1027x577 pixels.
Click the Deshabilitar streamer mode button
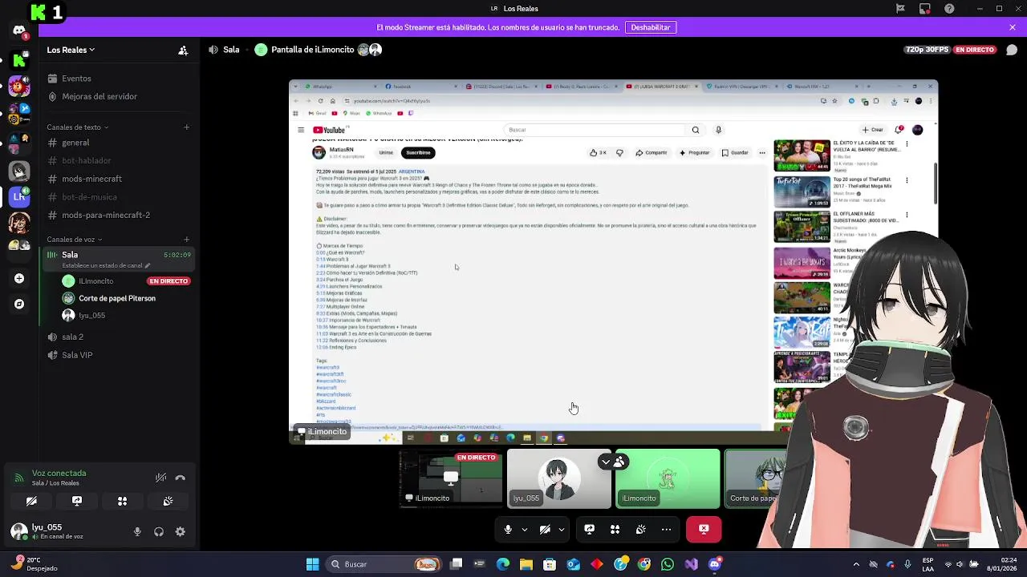click(651, 27)
